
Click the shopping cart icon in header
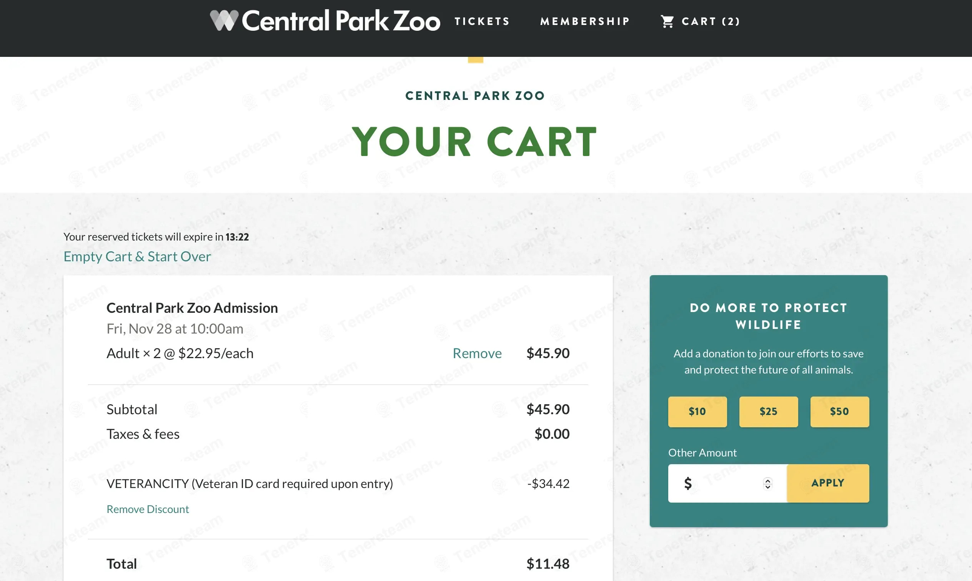tap(667, 21)
